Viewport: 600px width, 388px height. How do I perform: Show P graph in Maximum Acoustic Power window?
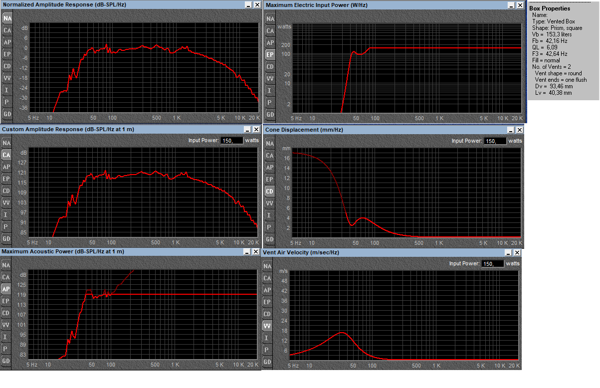click(6, 349)
